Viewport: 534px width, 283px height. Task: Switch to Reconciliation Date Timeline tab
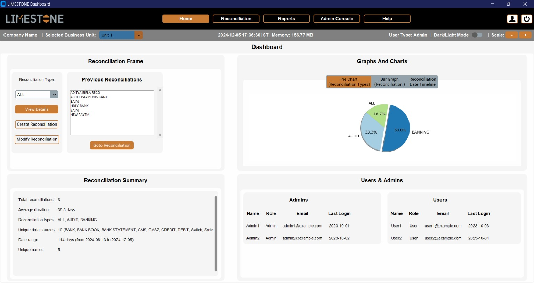422,82
